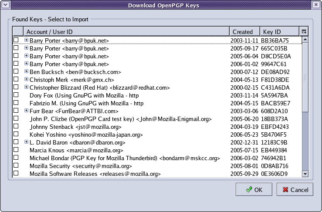
Task: Click the vertical scrollbar thumb
Action: [305, 77]
